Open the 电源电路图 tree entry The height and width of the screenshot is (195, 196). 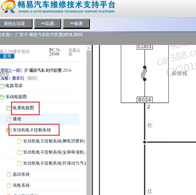(23, 108)
